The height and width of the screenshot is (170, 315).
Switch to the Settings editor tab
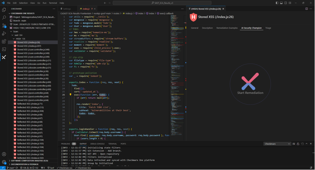pyautogui.click(x=67, y=9)
